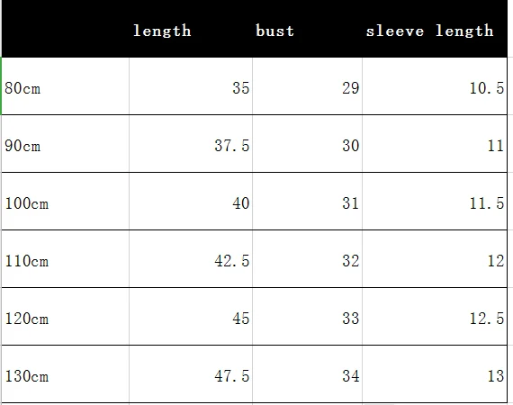This screenshot has width=513, height=405.
Task: Select cell with length value 47.5
Action: click(x=191, y=374)
